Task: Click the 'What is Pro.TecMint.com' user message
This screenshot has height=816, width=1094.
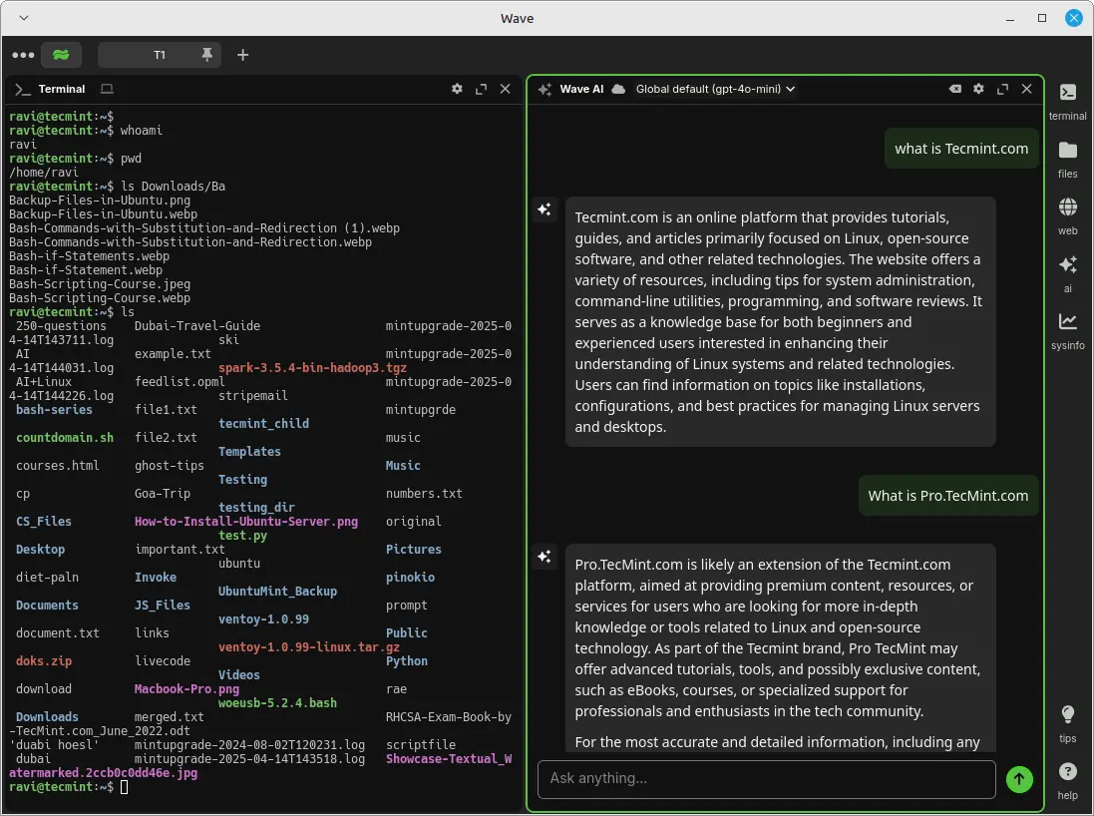Action: pyautogui.click(x=948, y=496)
